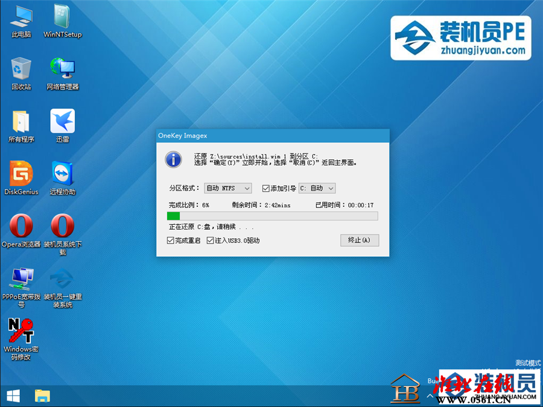This screenshot has width=543, height=407.
Task: Click the 完成比例: 6% text
Action: [x=189, y=205]
